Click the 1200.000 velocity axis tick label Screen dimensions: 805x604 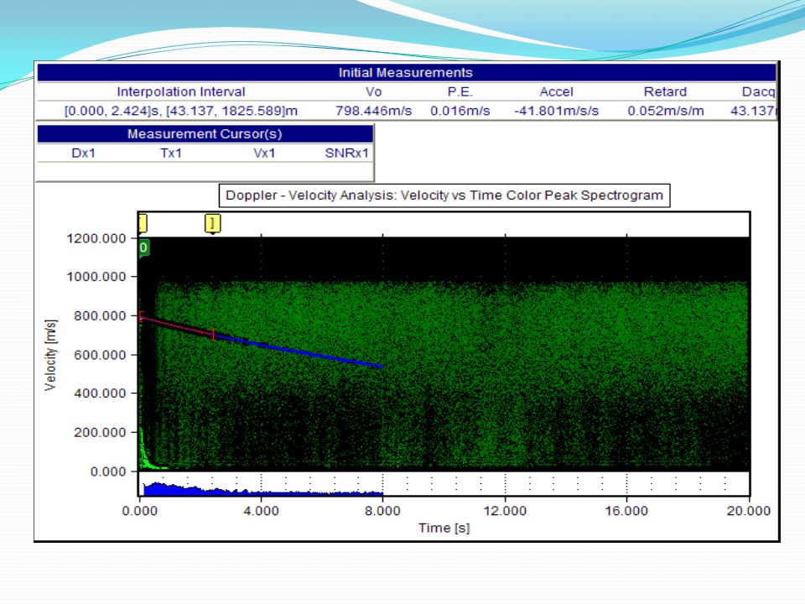point(96,238)
